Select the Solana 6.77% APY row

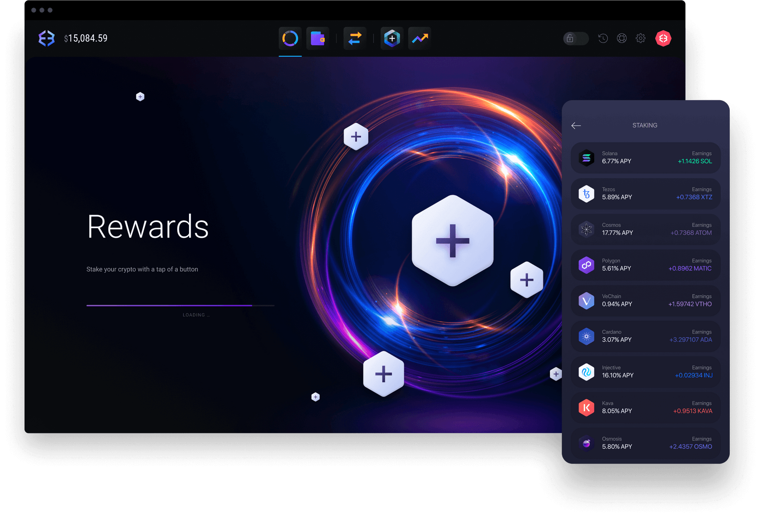(645, 158)
